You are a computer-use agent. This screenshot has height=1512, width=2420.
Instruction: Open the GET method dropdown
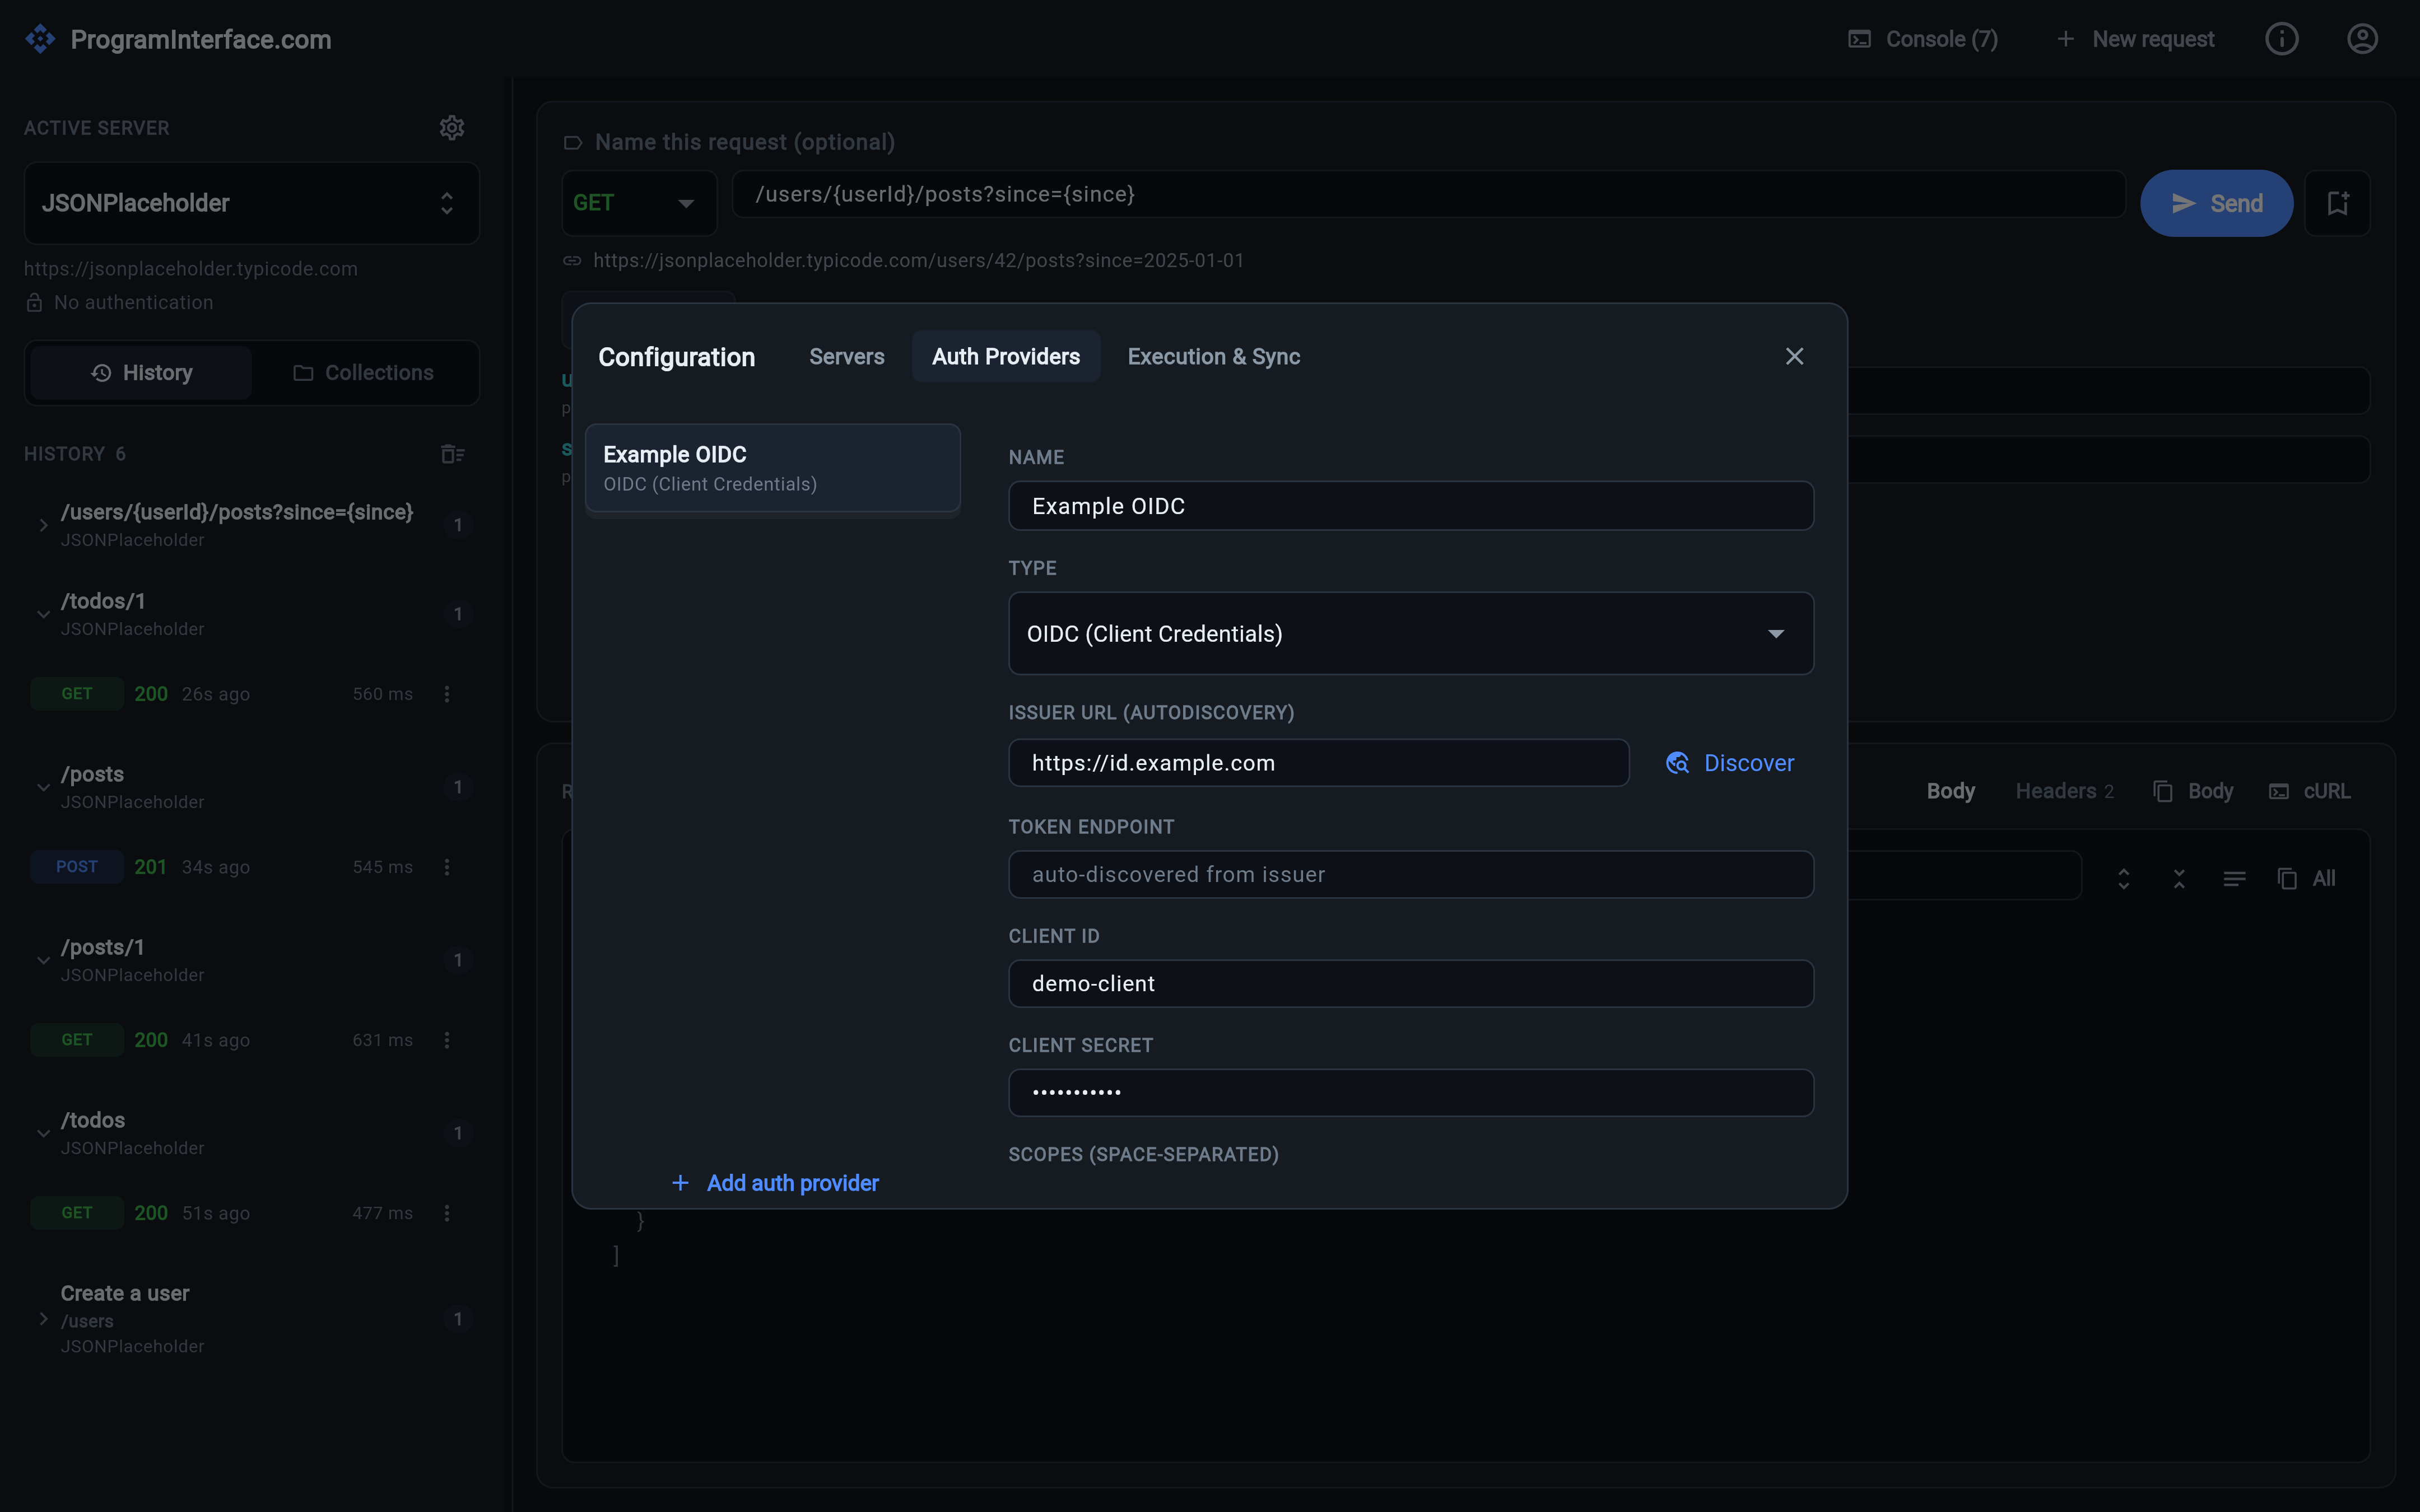coord(639,203)
